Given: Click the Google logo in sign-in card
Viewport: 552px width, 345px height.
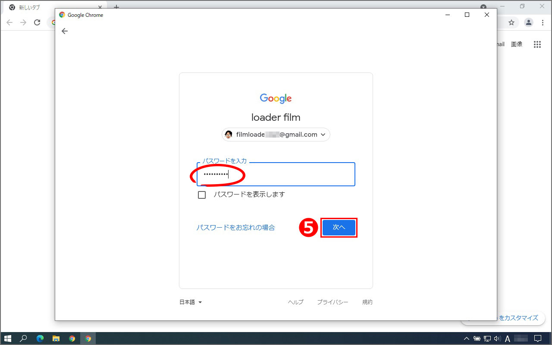Looking at the screenshot, I should tap(276, 99).
